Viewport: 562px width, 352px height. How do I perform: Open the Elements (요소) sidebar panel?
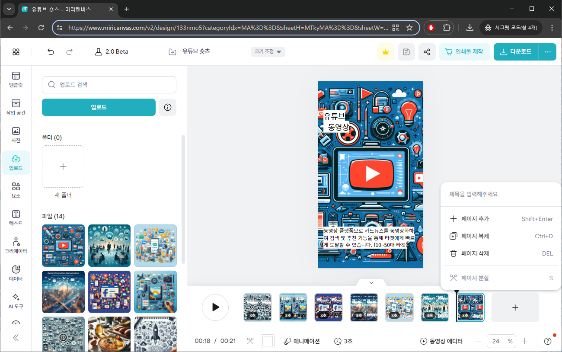[x=16, y=190]
